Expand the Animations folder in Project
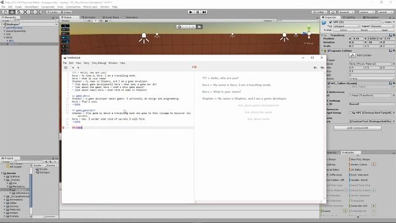This screenshot has width=396, height=223. (4, 199)
